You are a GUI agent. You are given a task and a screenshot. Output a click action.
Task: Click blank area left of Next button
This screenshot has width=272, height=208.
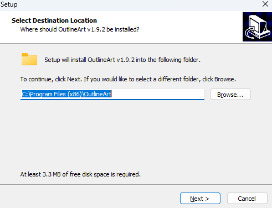click(x=93, y=199)
